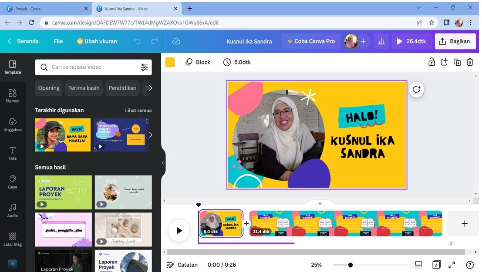This screenshot has width=482, height=272.
Task: Open the zoom percentage 25% menu
Action: coord(316,265)
